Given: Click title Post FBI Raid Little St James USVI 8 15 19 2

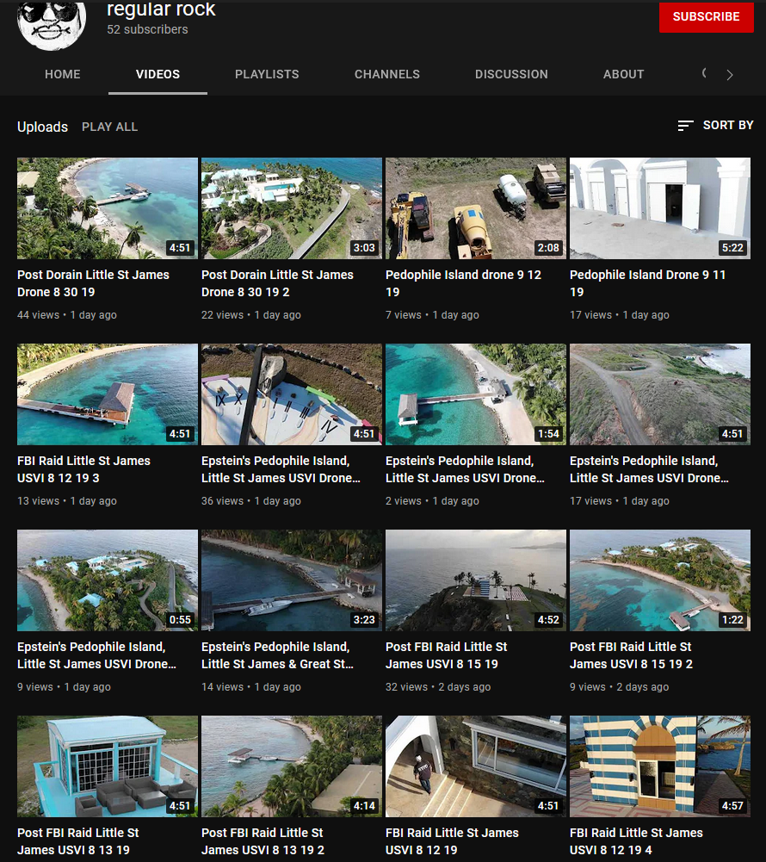Looking at the screenshot, I should (x=632, y=654).
